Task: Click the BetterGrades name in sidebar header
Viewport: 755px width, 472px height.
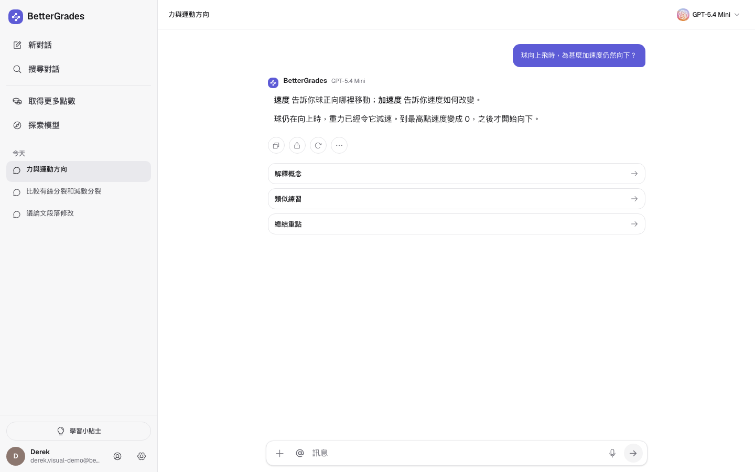Action: (56, 16)
